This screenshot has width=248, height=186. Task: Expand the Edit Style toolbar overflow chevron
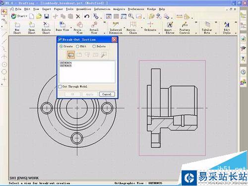tap(236, 22)
